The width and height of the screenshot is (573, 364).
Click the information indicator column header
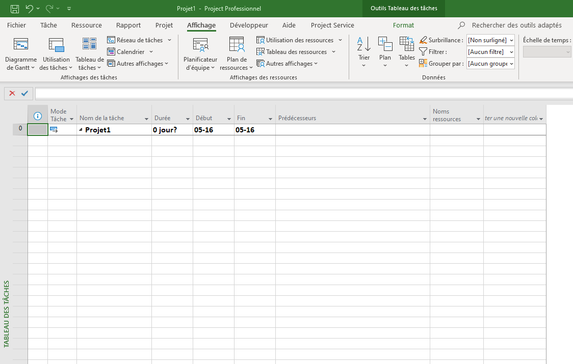tap(38, 116)
